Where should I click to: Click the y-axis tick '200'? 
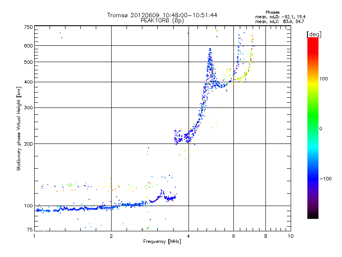pyautogui.click(x=29, y=144)
